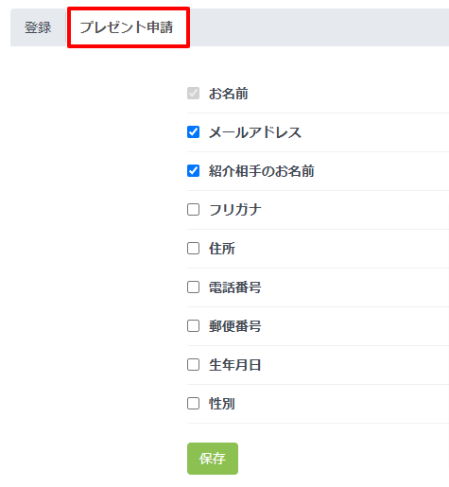Click the 性別 label text
Screen dimensions: 449x487
(222, 404)
